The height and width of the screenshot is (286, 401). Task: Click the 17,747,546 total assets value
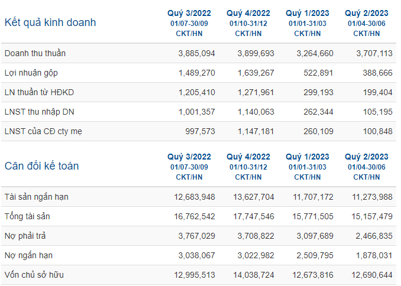(254, 216)
